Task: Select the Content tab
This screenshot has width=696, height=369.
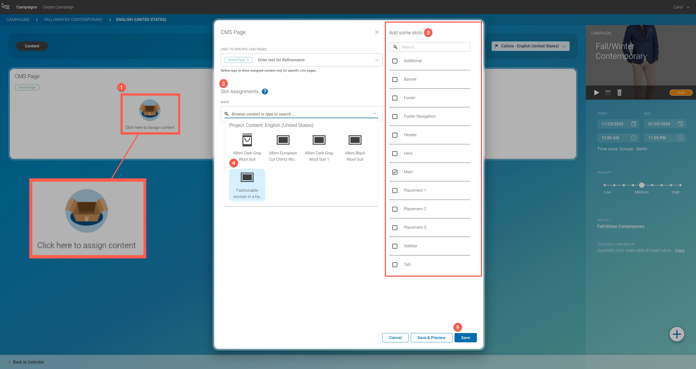Action: [x=32, y=46]
